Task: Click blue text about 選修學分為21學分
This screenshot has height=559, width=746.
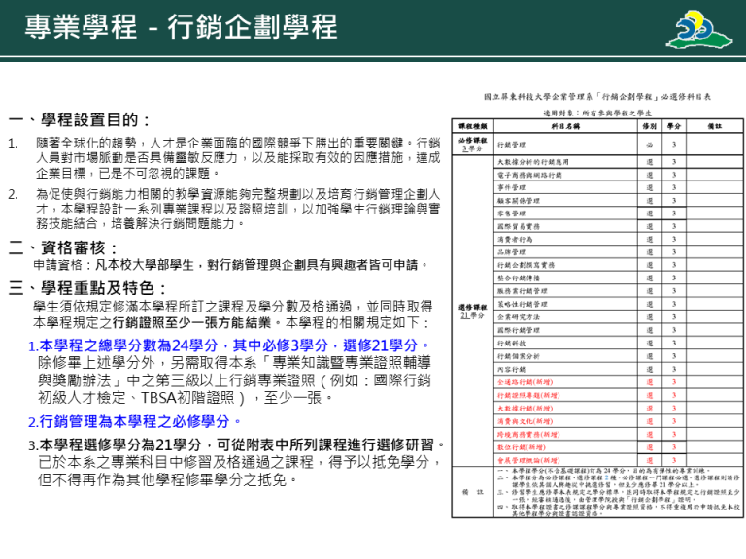Action: [x=237, y=444]
